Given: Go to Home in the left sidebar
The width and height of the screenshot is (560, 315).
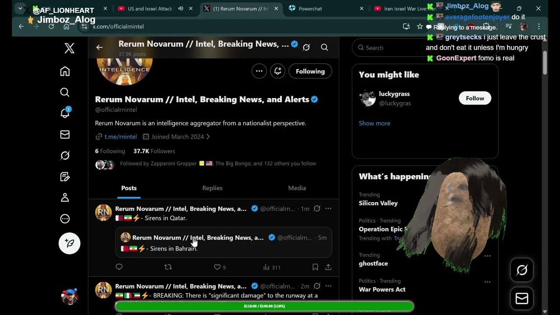Looking at the screenshot, I should pyautogui.click(x=65, y=71).
